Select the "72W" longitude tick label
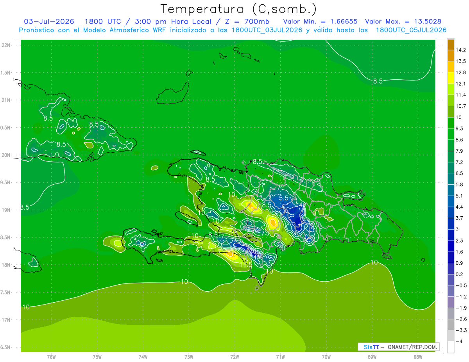This screenshot has height=362, width=469. [x=234, y=357]
